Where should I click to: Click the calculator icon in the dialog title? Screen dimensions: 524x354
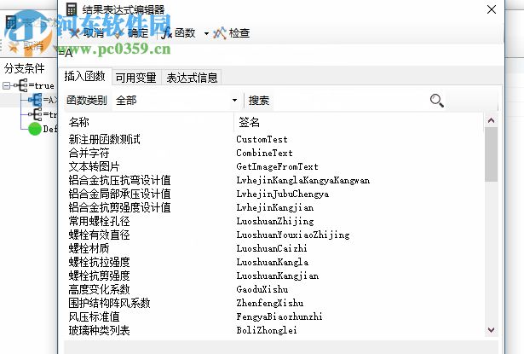click(71, 9)
